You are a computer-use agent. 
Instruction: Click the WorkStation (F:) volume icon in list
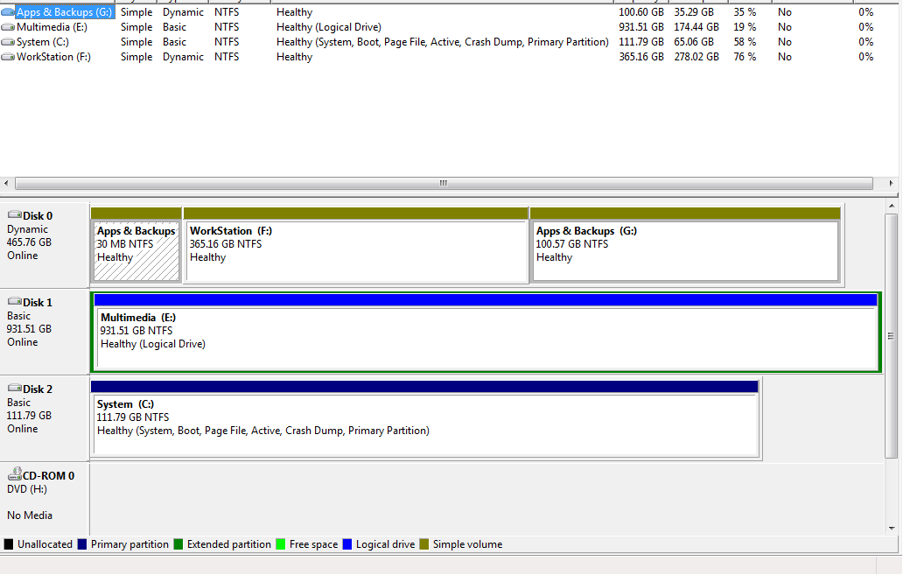point(9,57)
